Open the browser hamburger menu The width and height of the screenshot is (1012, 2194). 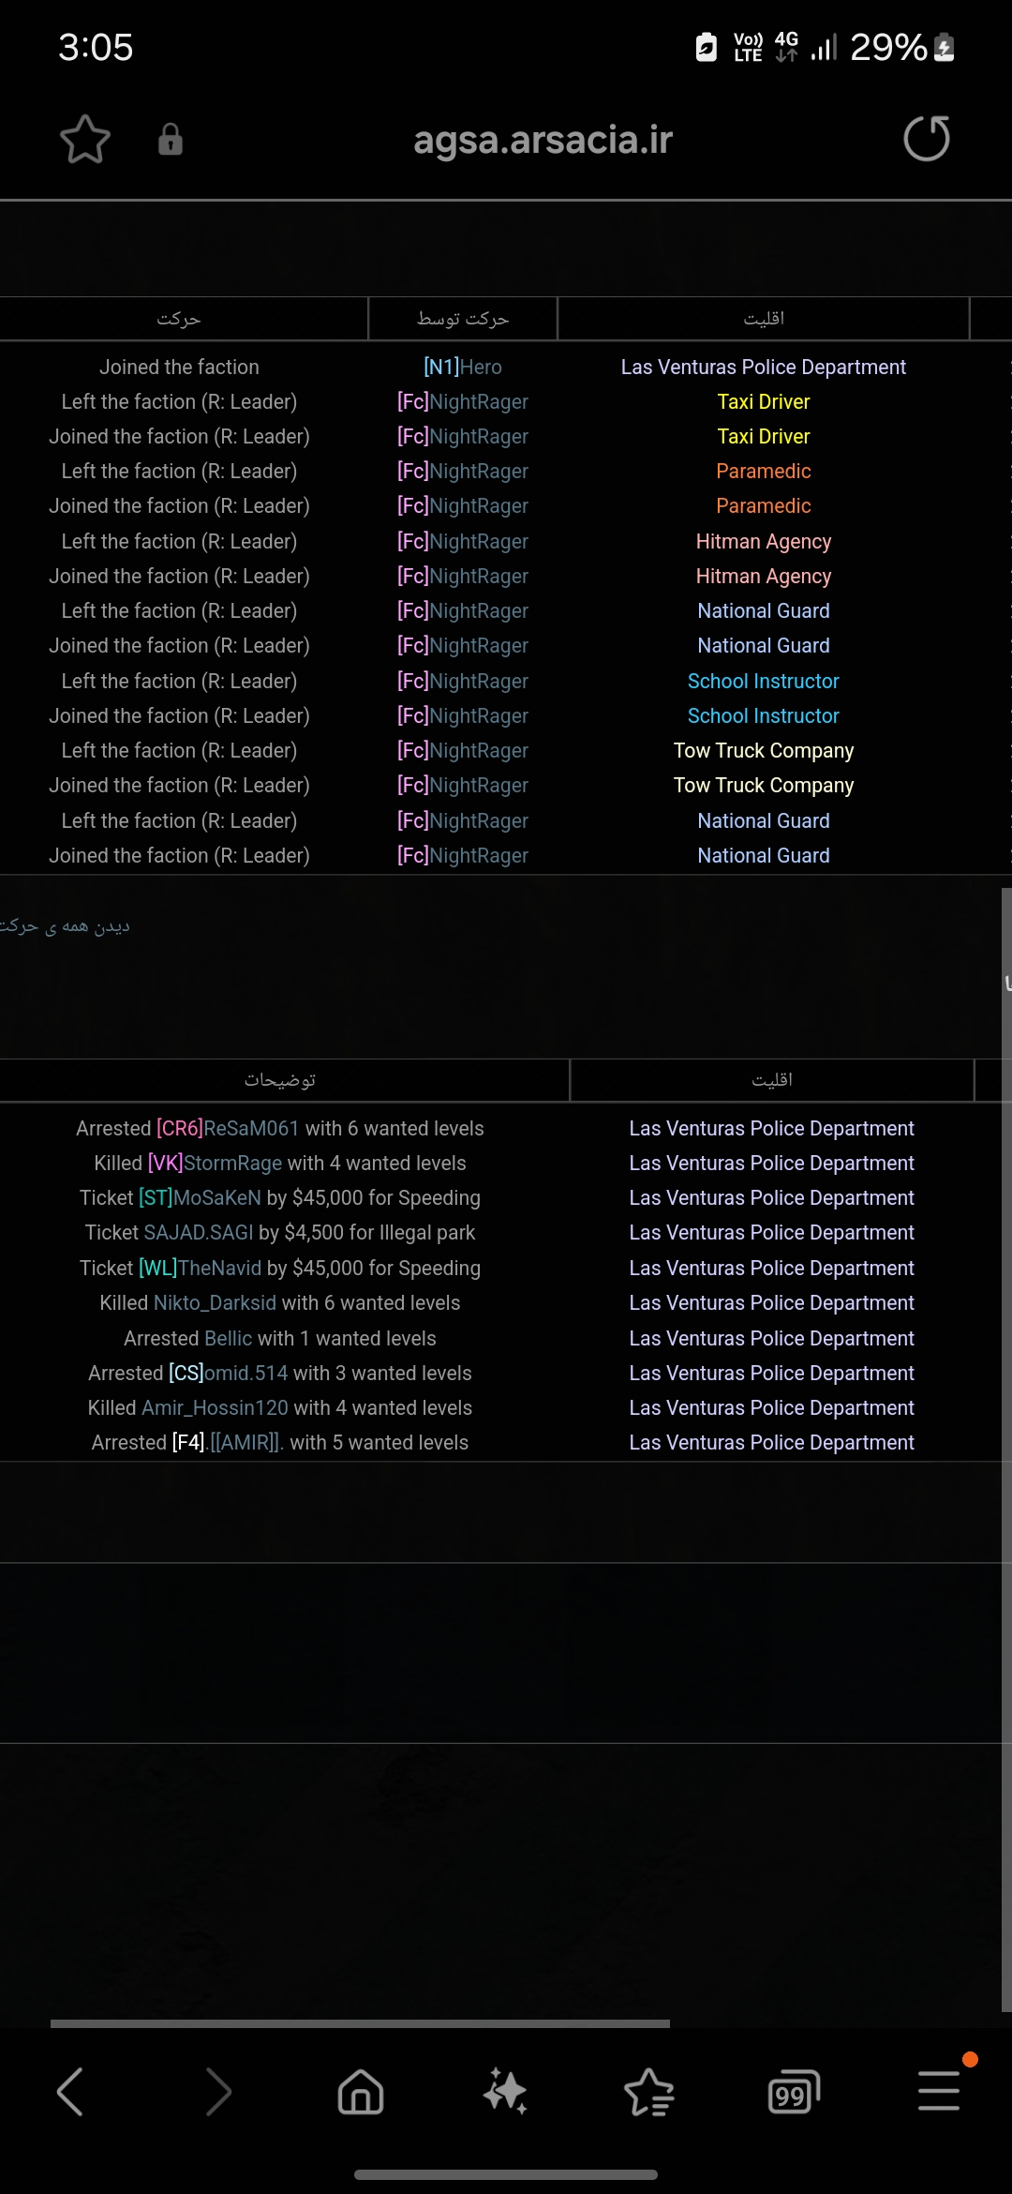point(939,2091)
